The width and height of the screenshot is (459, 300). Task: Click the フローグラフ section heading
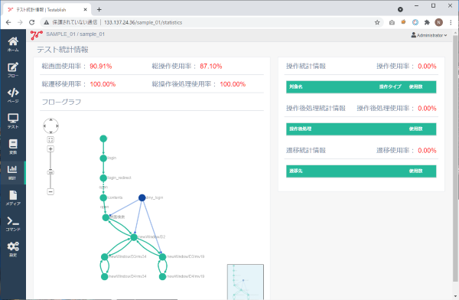61,102
